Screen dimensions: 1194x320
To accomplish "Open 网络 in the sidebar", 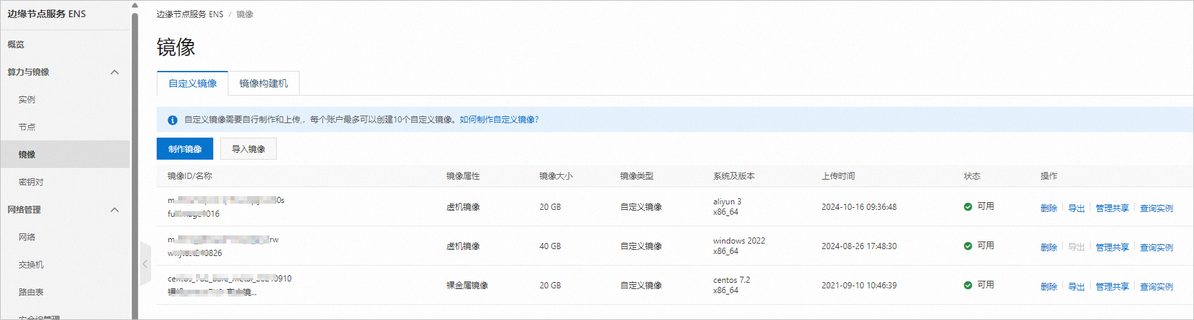I will click(x=27, y=237).
